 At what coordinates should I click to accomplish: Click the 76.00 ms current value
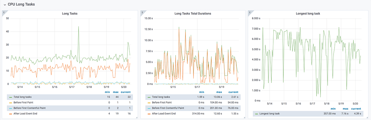(x=232, y=108)
